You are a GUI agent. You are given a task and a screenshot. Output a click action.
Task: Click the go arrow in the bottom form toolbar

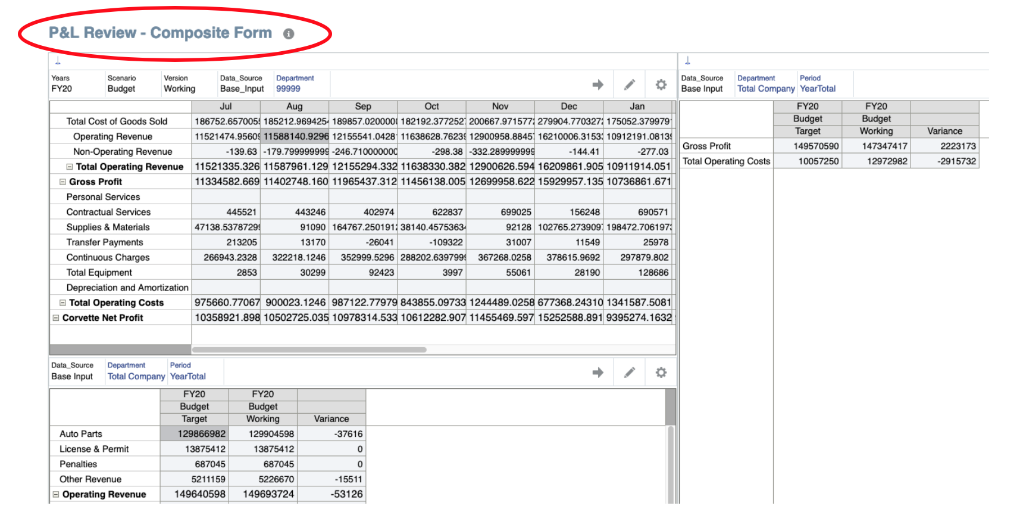click(x=598, y=372)
